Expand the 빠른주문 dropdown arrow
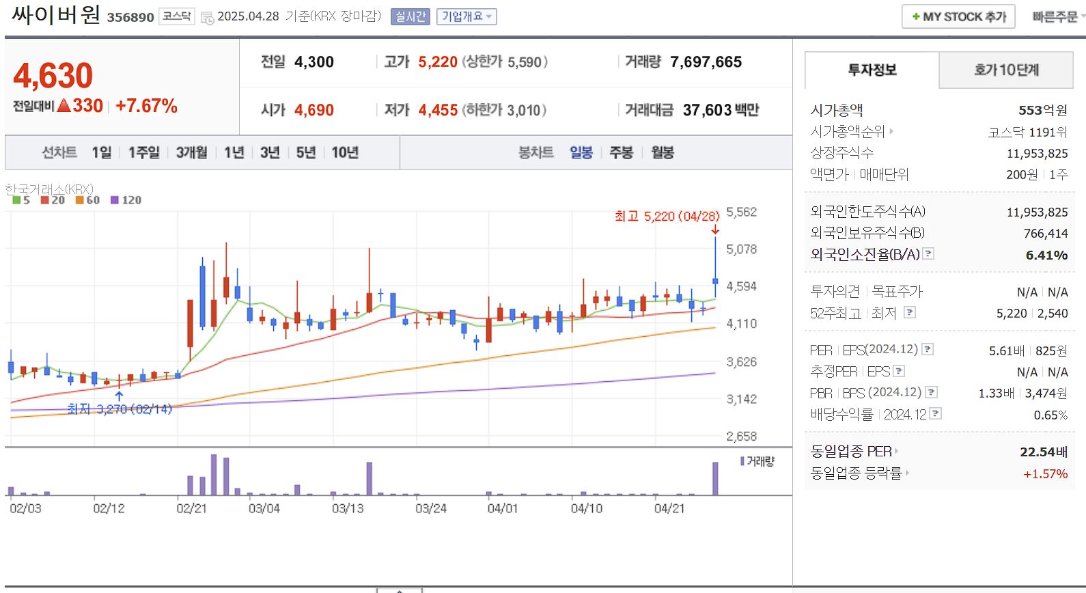 coord(1083,16)
